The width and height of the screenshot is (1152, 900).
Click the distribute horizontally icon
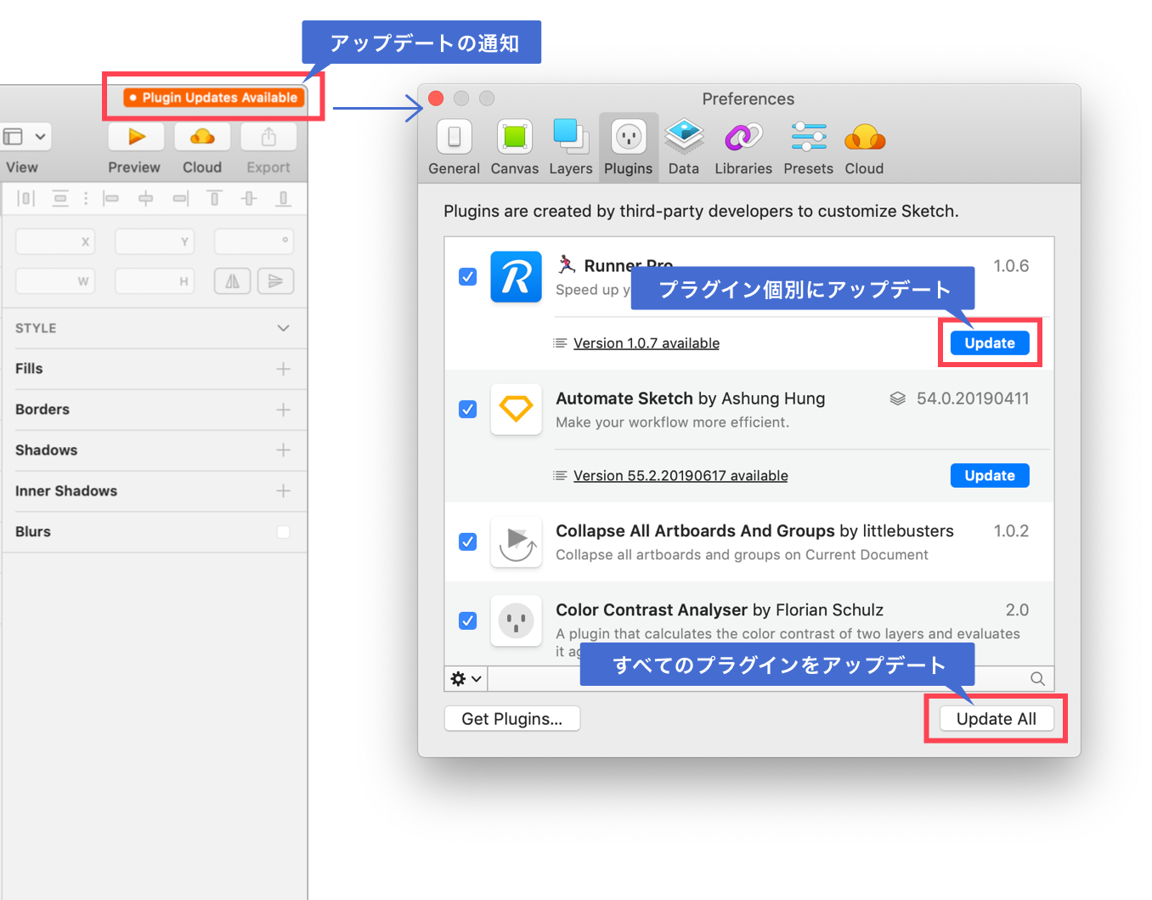point(26,199)
